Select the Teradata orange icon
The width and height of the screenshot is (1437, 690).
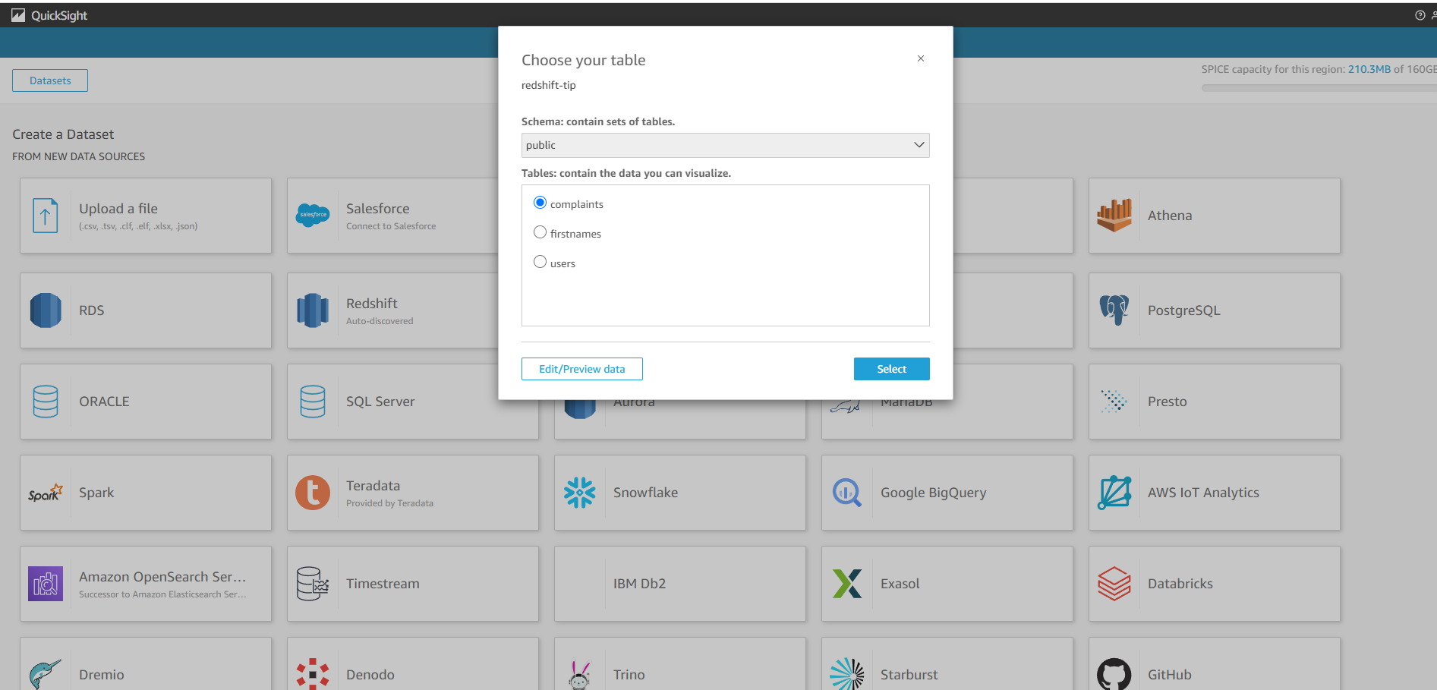click(313, 493)
